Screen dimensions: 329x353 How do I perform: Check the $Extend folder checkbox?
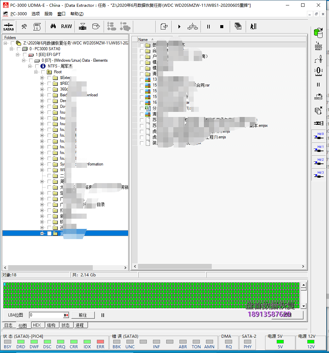tap(49, 78)
